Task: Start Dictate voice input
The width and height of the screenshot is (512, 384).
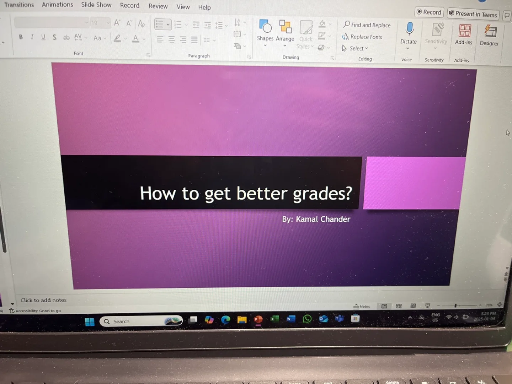Action: pos(409,35)
